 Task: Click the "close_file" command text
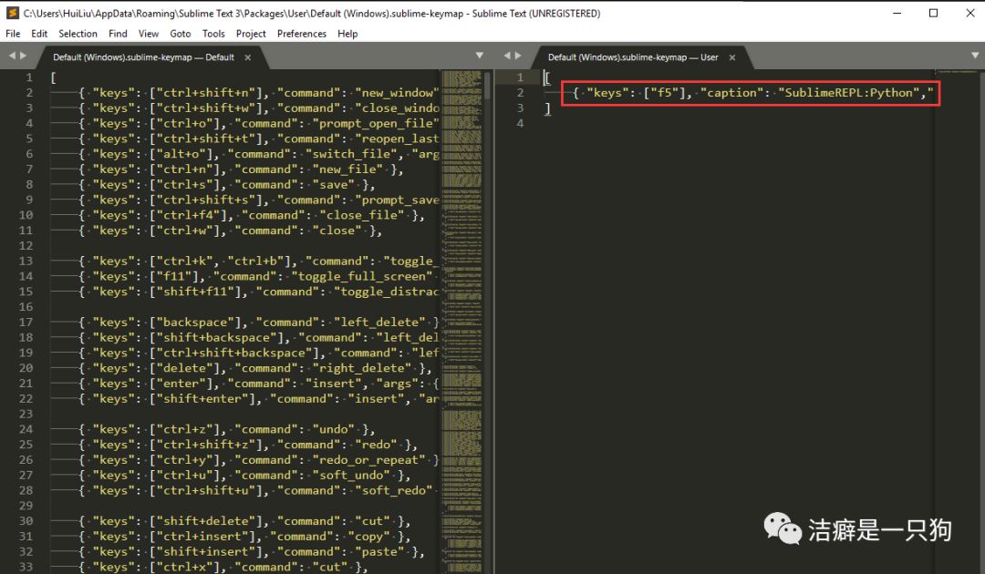[362, 215]
